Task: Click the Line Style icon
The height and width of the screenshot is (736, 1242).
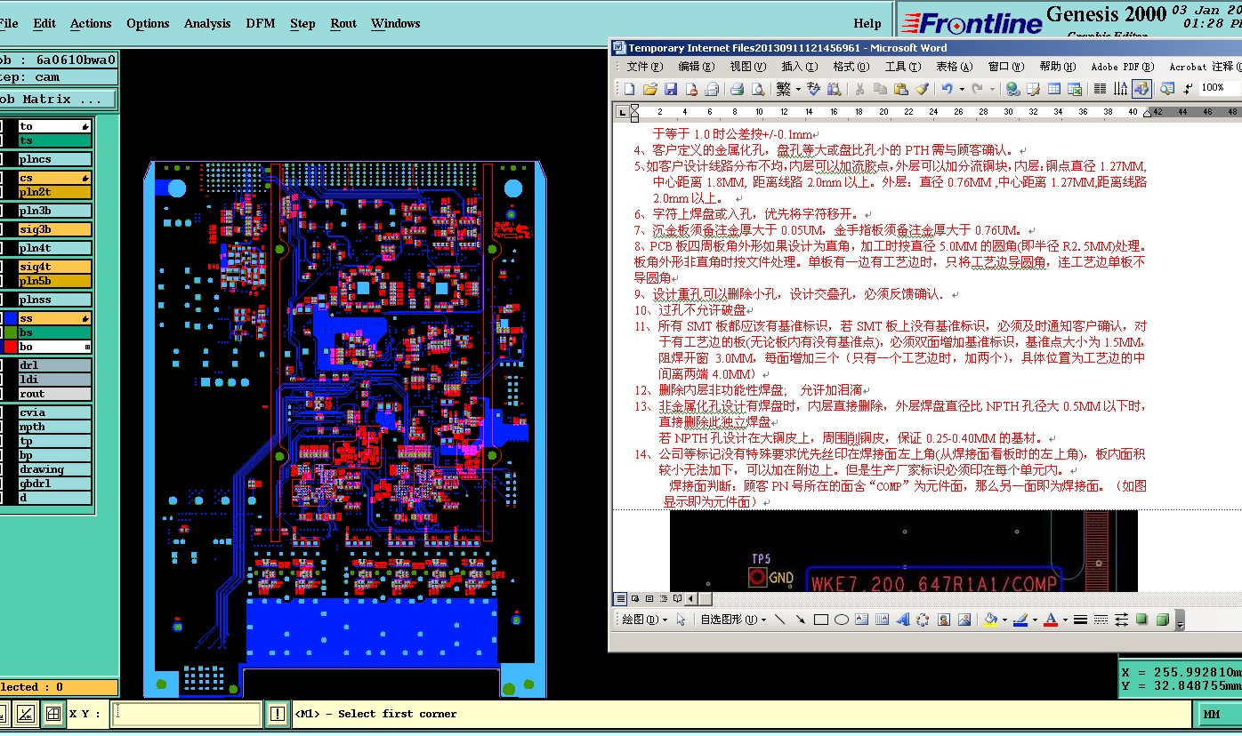Action: click(1081, 620)
